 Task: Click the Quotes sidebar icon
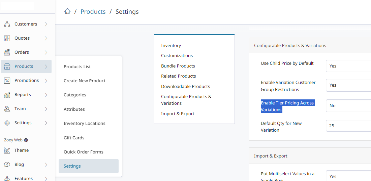click(7, 38)
